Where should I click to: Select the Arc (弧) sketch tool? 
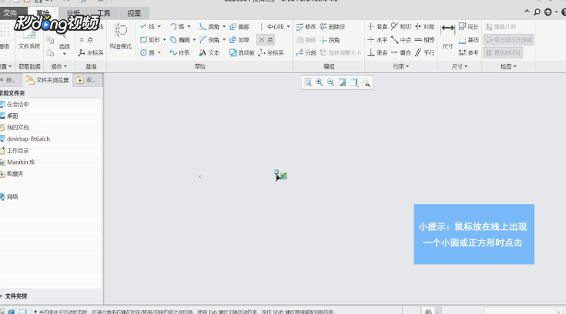click(177, 26)
